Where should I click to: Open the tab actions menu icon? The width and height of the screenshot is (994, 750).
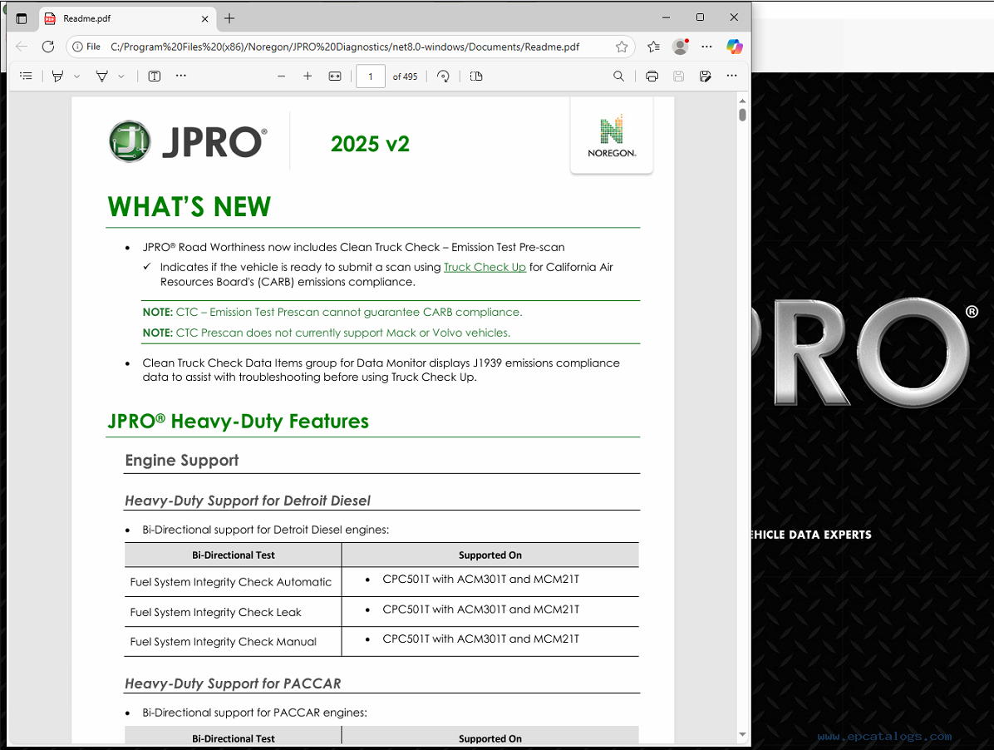pos(22,18)
